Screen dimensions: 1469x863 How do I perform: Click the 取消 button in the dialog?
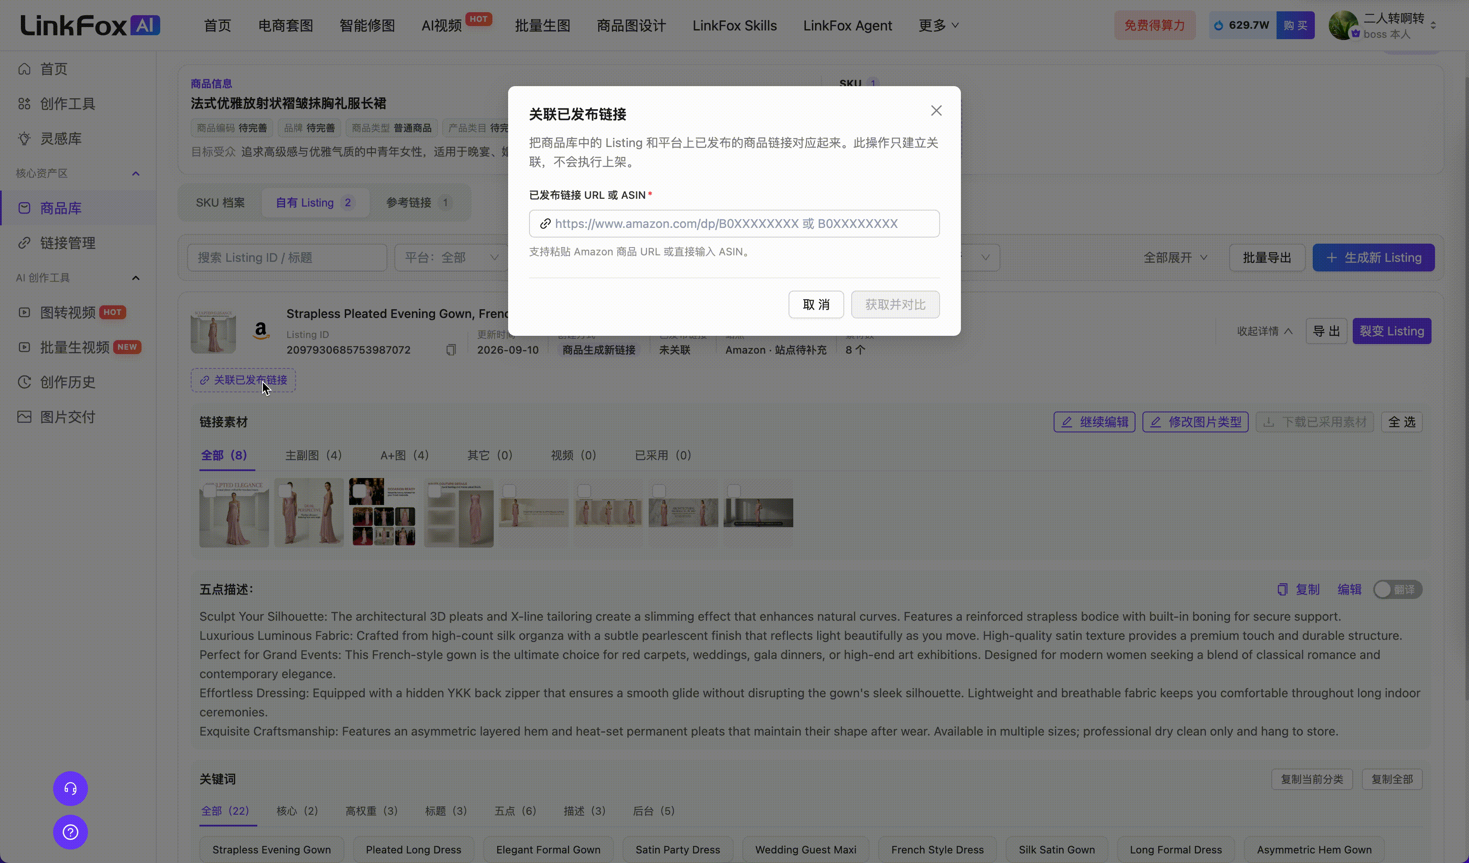(815, 304)
